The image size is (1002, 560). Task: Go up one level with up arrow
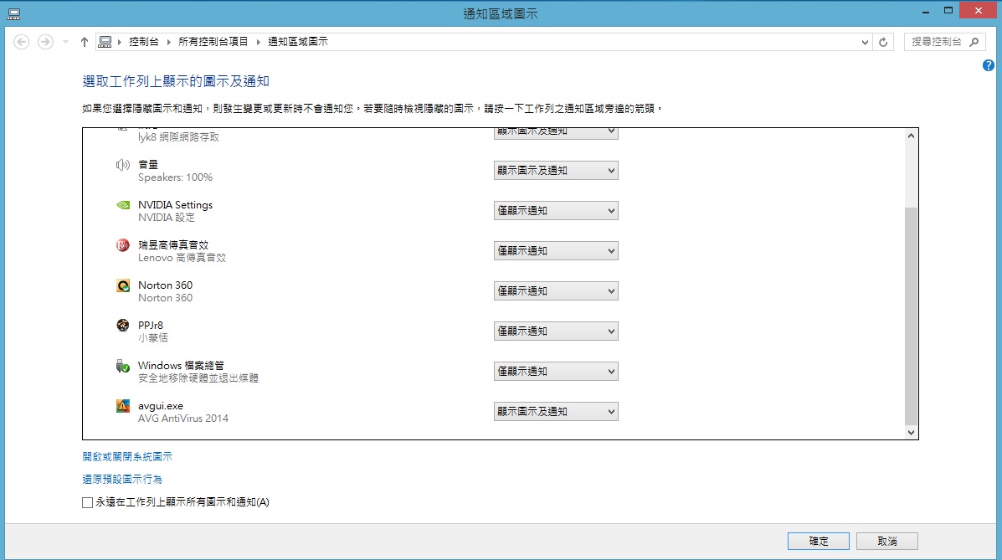coord(85,42)
